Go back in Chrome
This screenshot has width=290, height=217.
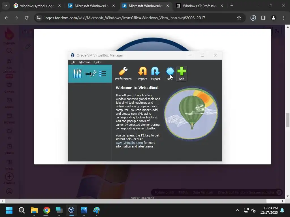pyautogui.click(x=6, y=18)
